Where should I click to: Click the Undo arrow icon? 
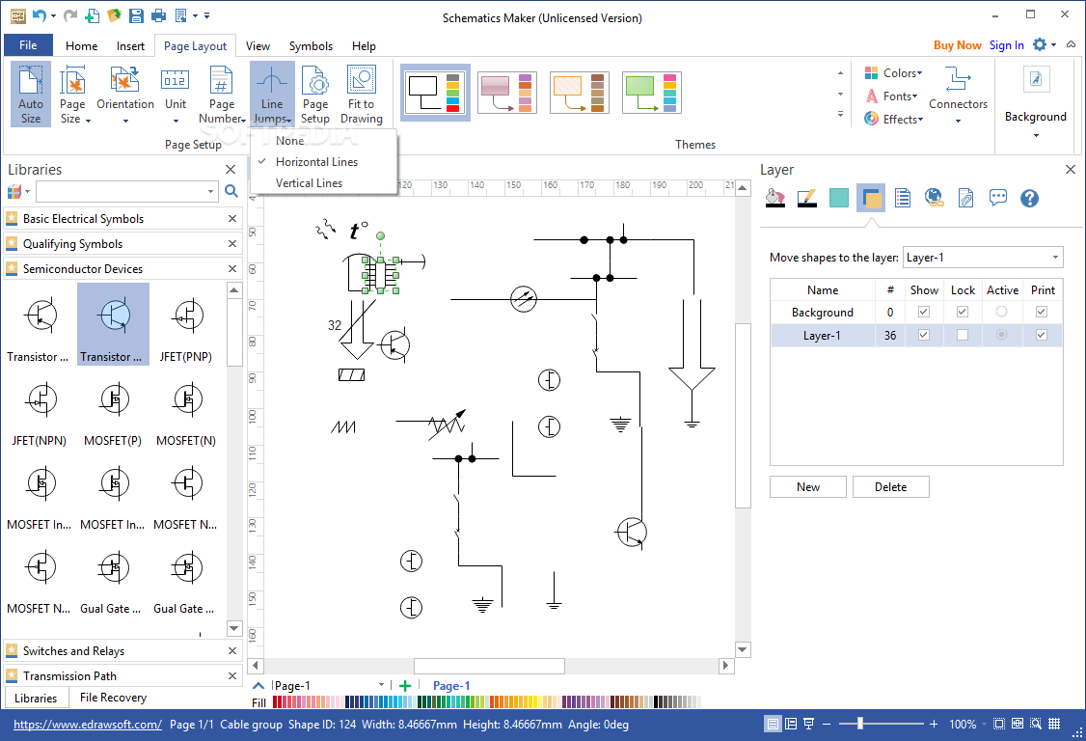(x=39, y=15)
